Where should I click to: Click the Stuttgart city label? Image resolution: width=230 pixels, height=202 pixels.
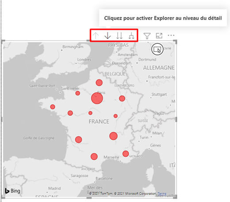(x=159, y=94)
